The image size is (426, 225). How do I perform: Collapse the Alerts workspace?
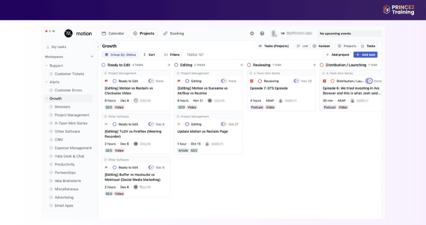(x=47, y=82)
